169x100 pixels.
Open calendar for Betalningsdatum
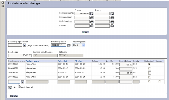[x=69, y=45]
